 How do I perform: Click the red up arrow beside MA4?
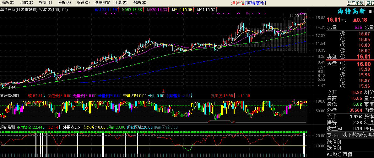(216, 10)
